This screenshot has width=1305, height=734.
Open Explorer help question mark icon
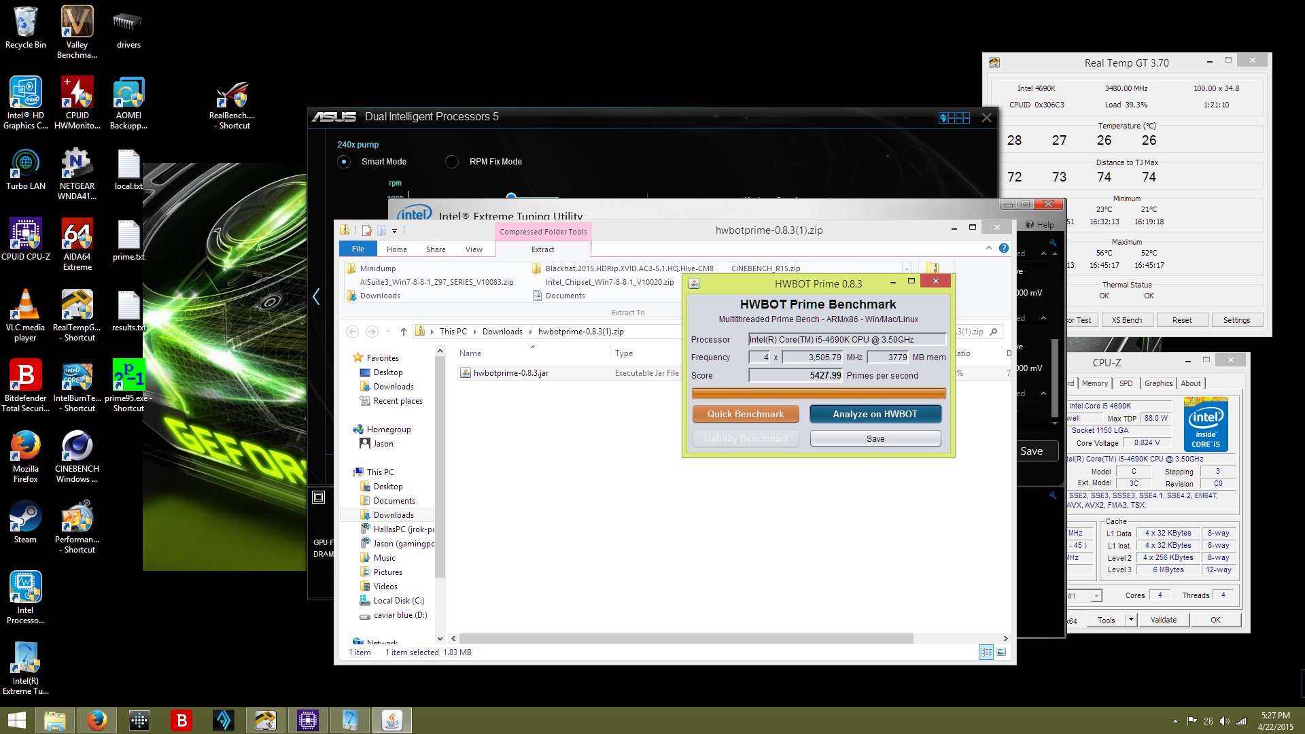pyautogui.click(x=1004, y=248)
